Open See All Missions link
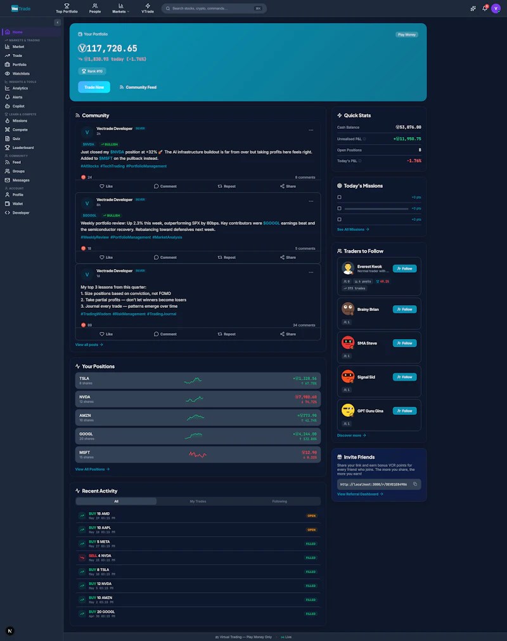This screenshot has height=641, width=507. 353,229
